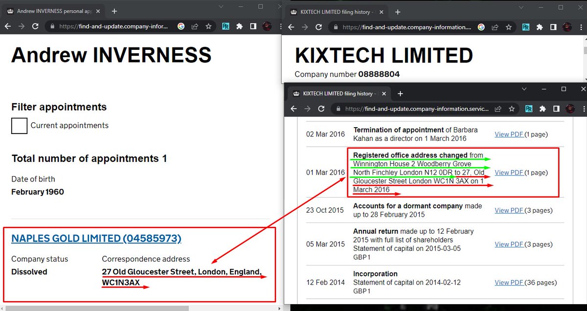
Task: View PDF for Registered office address changed
Action: point(509,173)
